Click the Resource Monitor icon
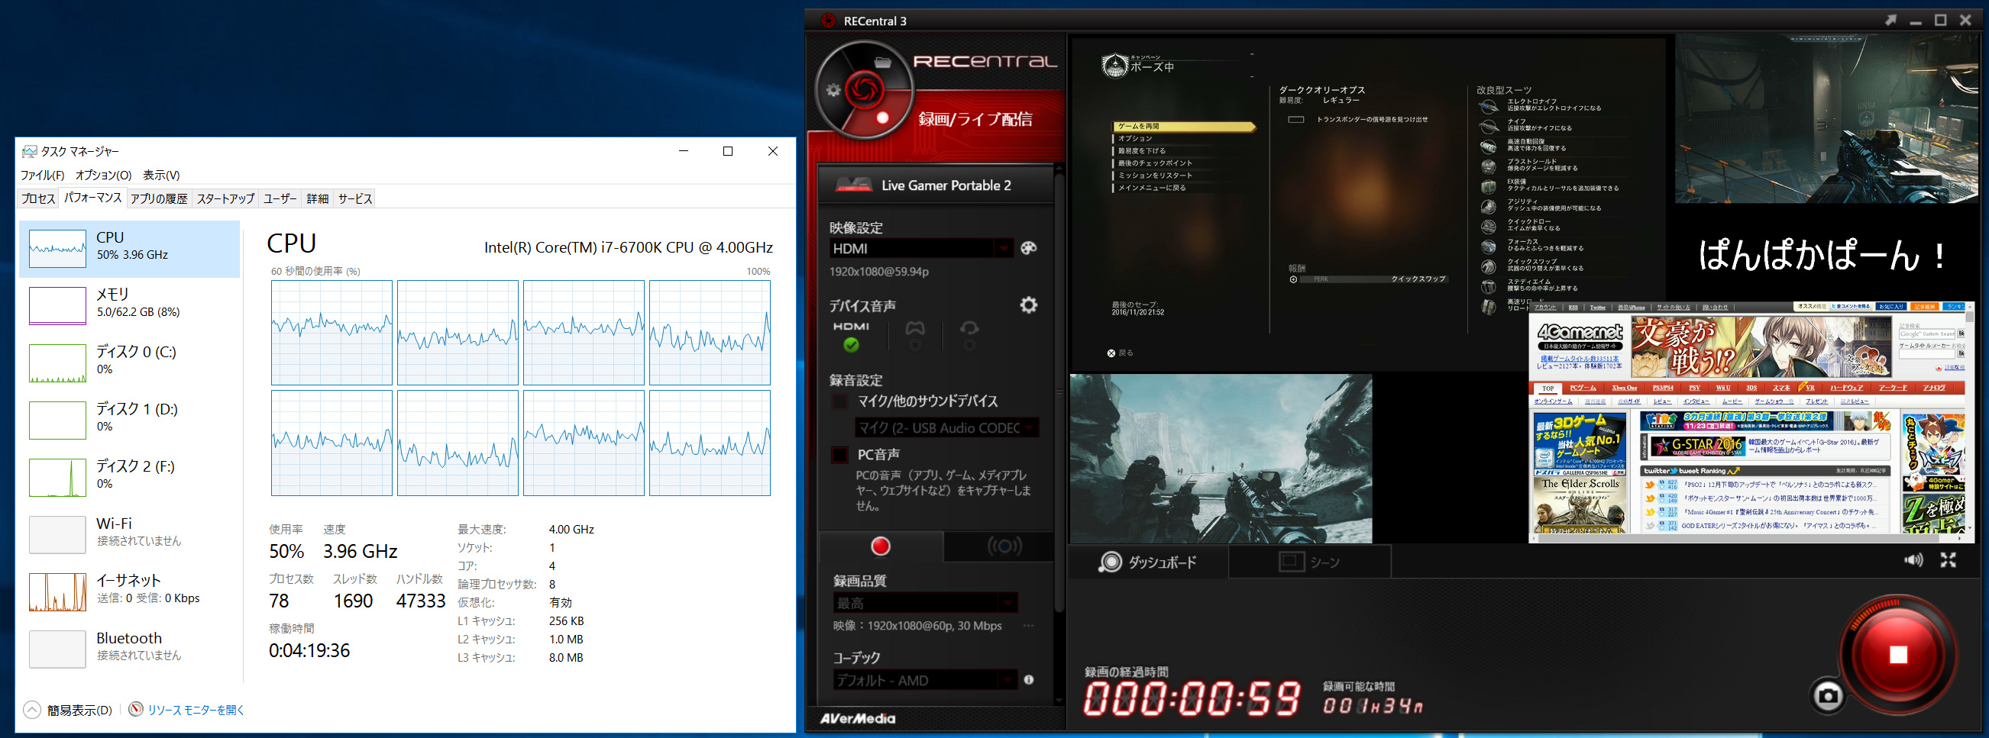 click(136, 710)
